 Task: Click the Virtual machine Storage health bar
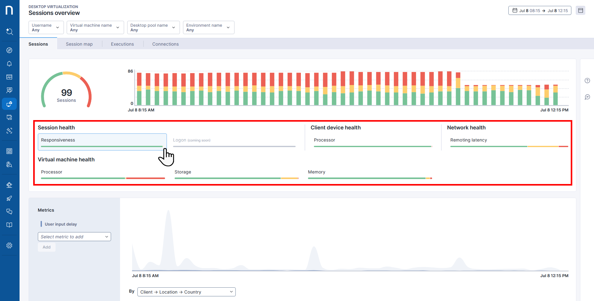[236, 174]
